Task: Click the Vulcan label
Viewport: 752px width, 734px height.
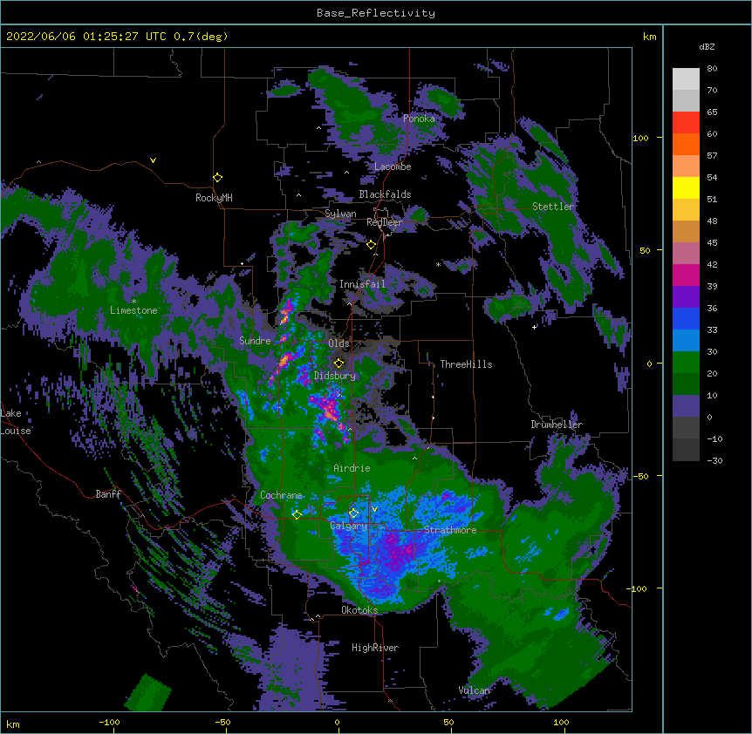Action: tap(474, 690)
